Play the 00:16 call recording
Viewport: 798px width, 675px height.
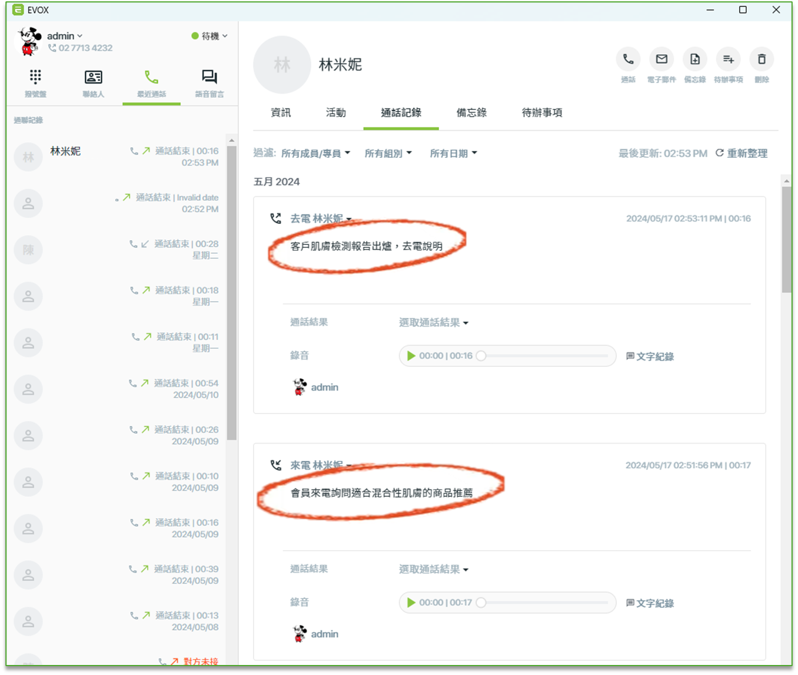411,356
